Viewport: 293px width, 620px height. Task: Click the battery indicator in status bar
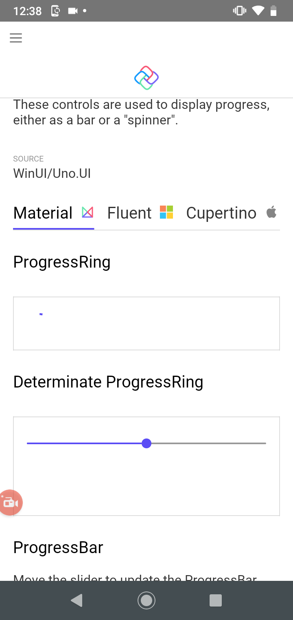click(x=274, y=11)
